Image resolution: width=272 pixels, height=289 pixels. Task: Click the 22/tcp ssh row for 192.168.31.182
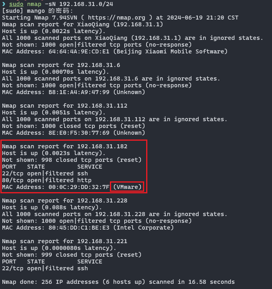click(45, 173)
